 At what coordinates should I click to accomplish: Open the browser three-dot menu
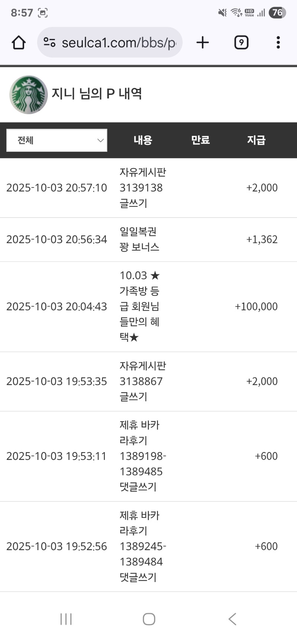click(278, 43)
